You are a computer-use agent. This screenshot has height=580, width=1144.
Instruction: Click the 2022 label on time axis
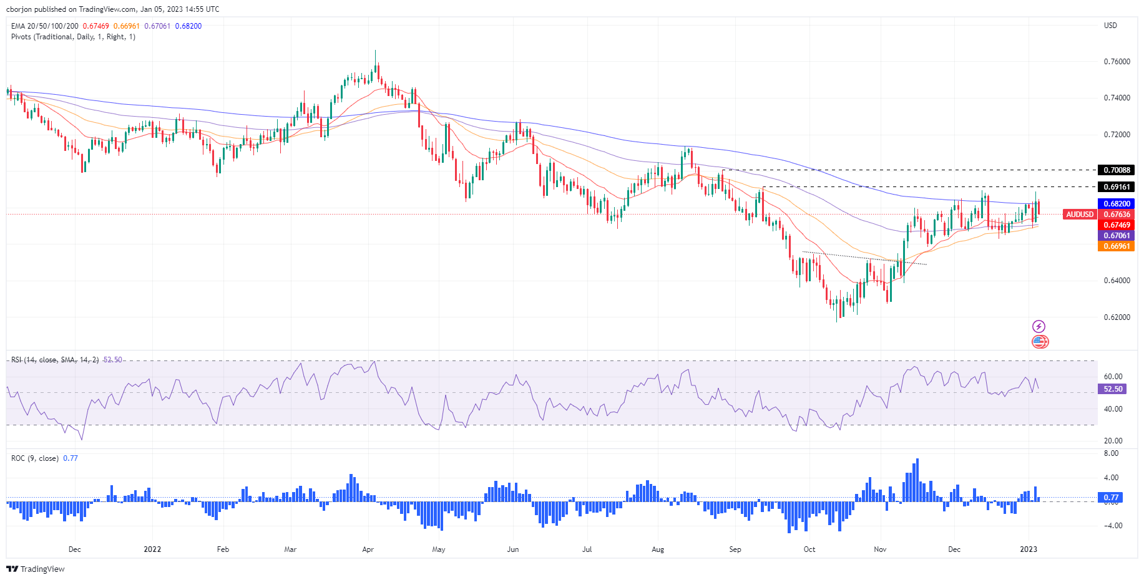point(152,549)
